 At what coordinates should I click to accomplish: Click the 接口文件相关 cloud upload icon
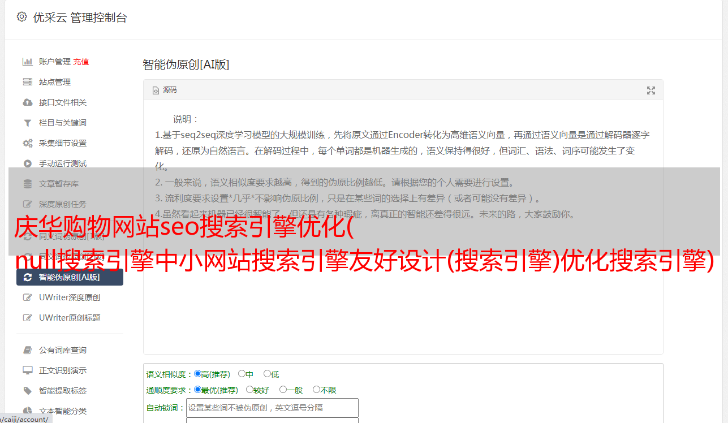pos(27,102)
